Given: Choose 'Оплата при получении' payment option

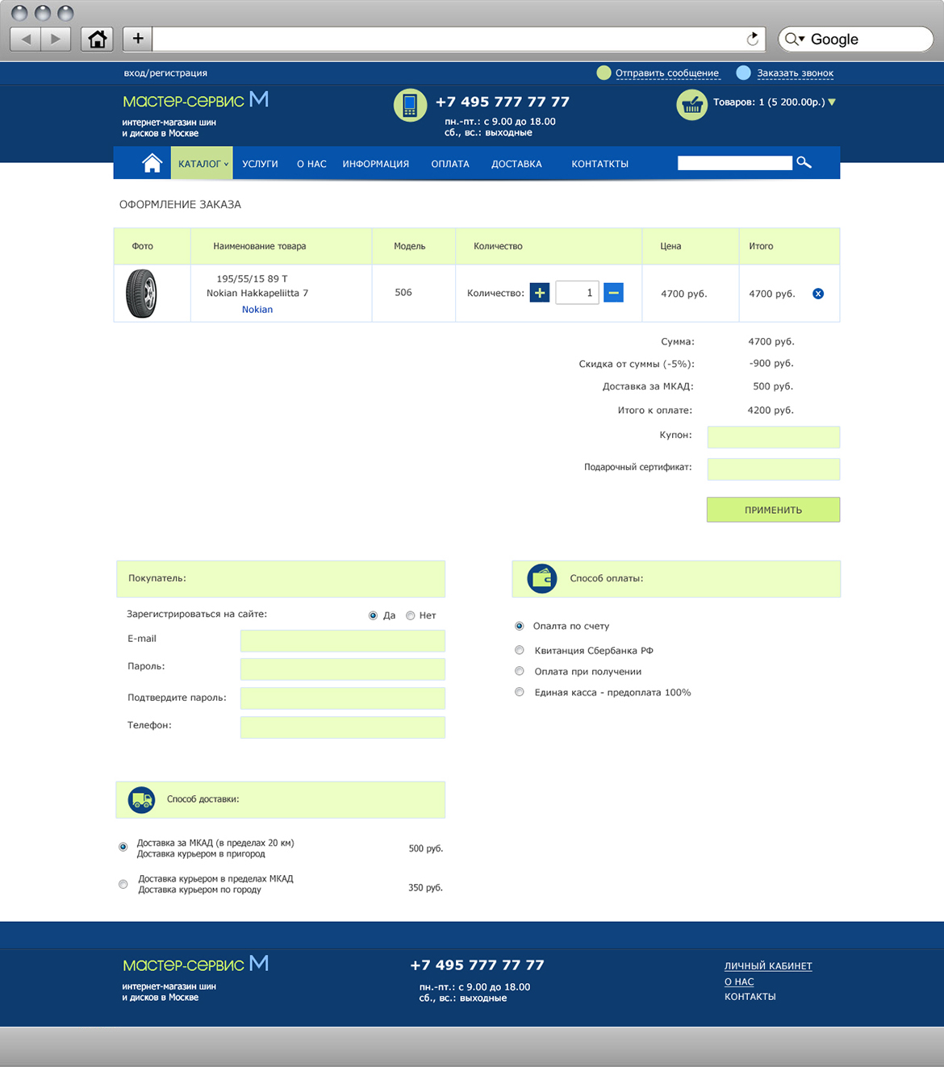Looking at the screenshot, I should (520, 671).
